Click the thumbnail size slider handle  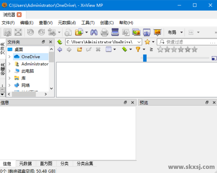click(145, 58)
